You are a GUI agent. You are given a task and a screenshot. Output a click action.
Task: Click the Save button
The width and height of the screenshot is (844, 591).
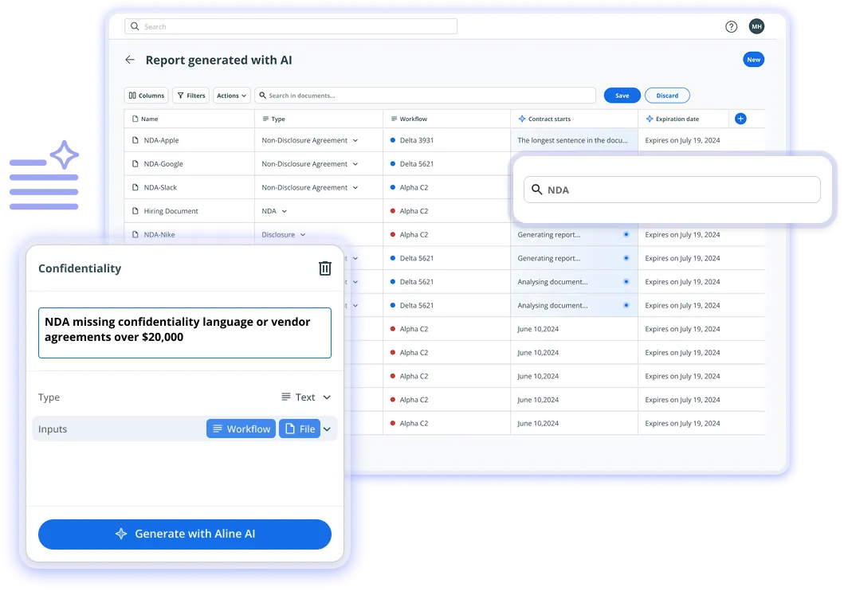pyautogui.click(x=622, y=96)
